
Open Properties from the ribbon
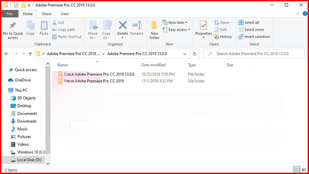204,26
